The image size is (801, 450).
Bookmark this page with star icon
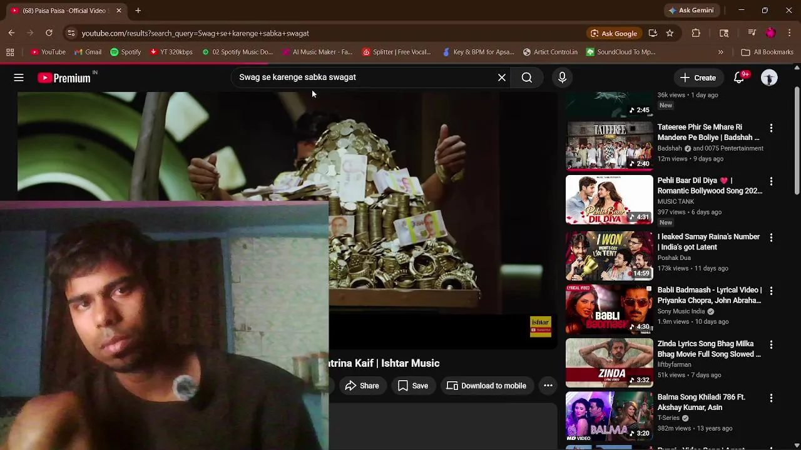tap(670, 33)
